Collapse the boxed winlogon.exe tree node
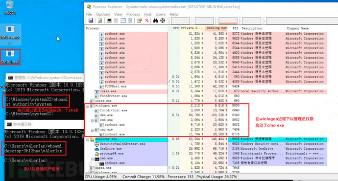338x181 pixels. pyautogui.click(x=88, y=106)
